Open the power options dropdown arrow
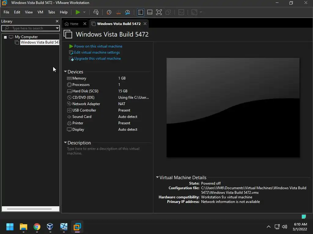The width and height of the screenshot is (313, 234). 84,12
